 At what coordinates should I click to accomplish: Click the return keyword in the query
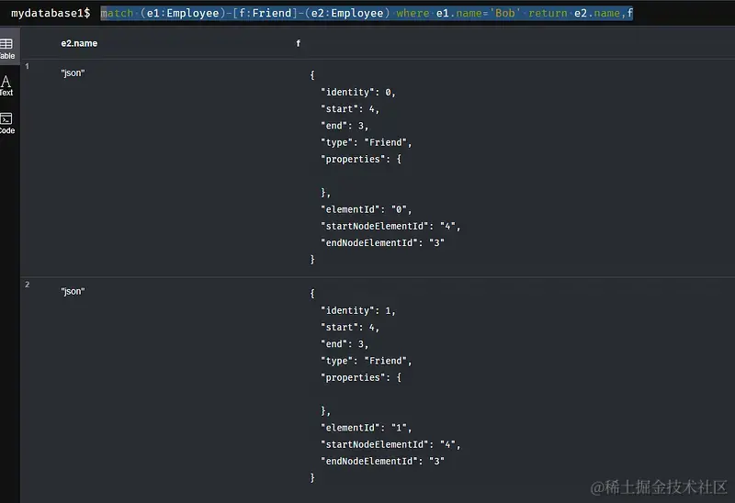point(548,13)
